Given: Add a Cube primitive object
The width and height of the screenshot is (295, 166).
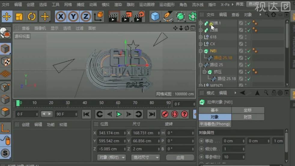Looking at the screenshot, I should click(155, 17).
